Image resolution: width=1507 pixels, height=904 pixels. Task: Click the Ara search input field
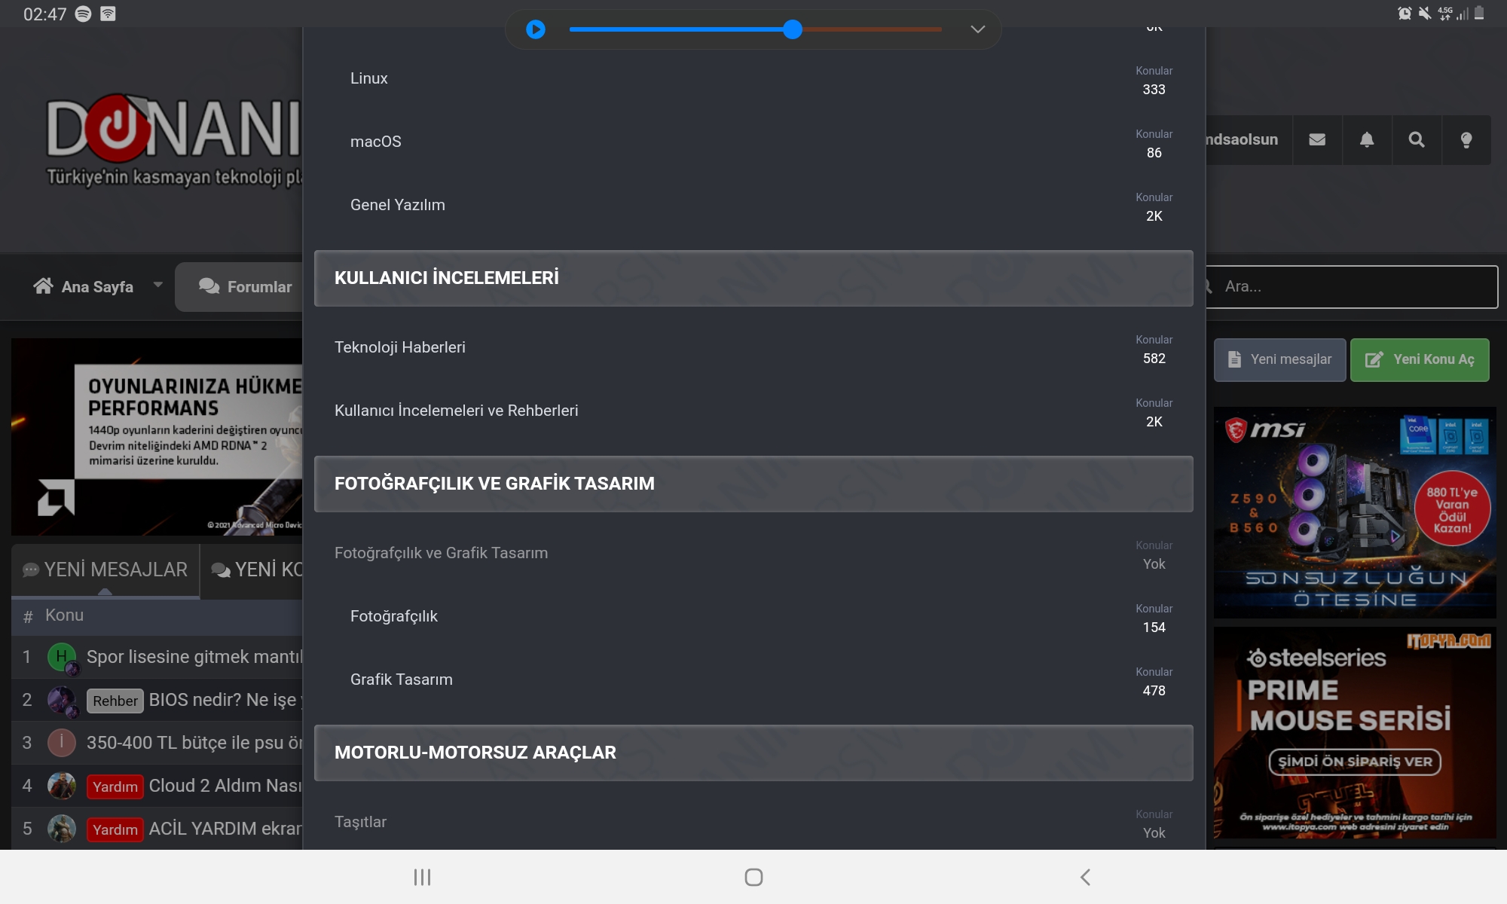coord(1351,286)
